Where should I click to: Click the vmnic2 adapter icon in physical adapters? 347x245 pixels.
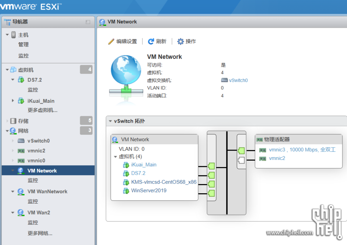[x=263, y=158]
